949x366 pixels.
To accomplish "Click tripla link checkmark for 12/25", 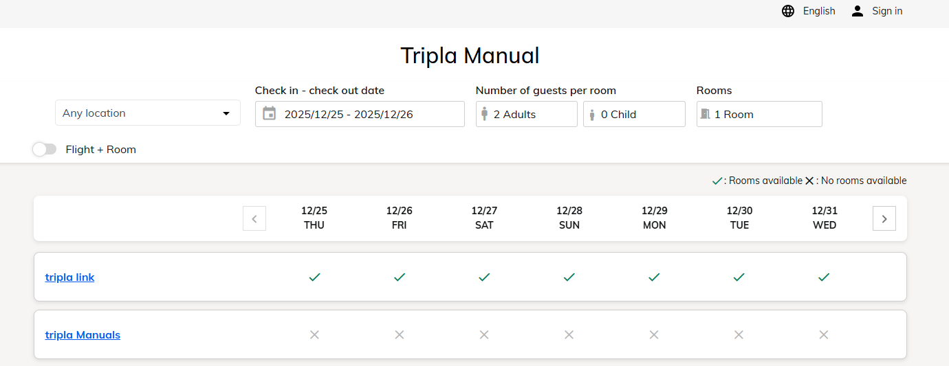I will (314, 277).
